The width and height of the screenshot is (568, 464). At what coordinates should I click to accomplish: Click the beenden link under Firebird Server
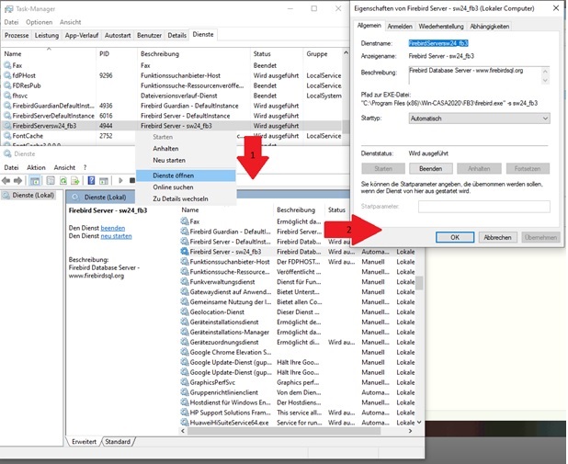click(x=113, y=228)
